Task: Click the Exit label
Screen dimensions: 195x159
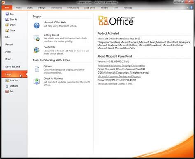Action: pyautogui.click(x=12, y=92)
